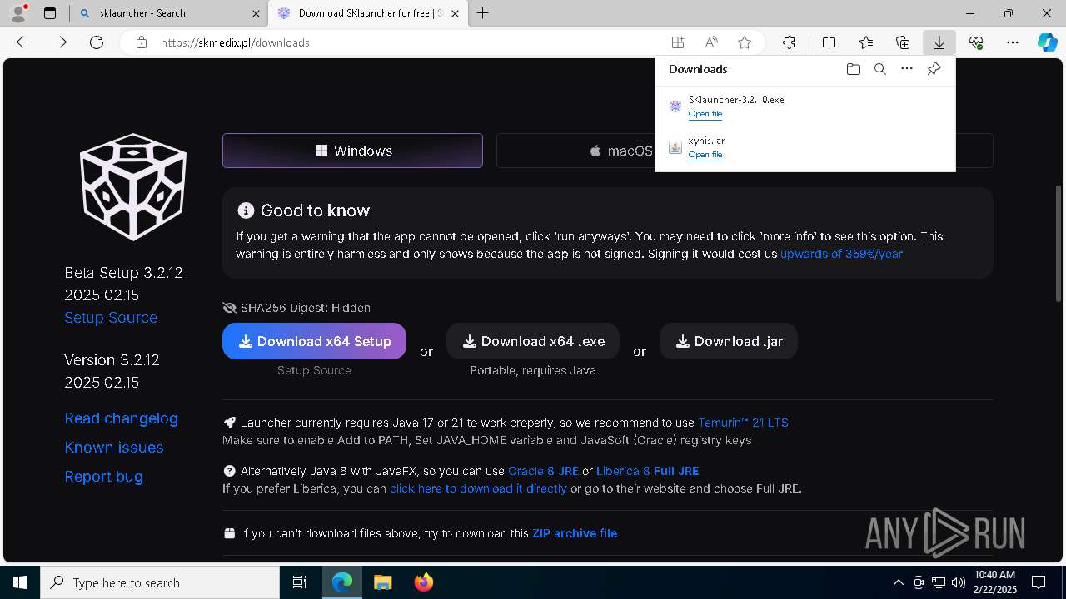This screenshot has height=599, width=1066.
Task: Select SKlauncher-3.2.10.exe download entry
Action: coord(805,106)
